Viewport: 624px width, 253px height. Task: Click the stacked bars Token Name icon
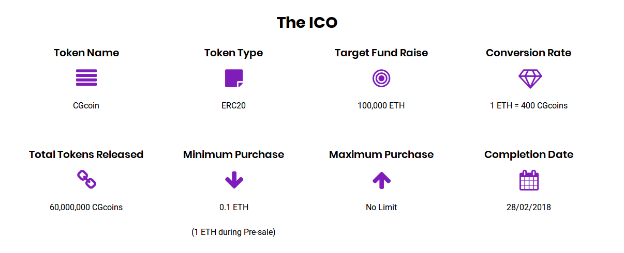pyautogui.click(x=86, y=78)
